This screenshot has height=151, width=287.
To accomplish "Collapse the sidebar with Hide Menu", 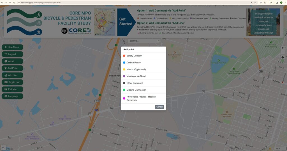I will coord(12,47).
